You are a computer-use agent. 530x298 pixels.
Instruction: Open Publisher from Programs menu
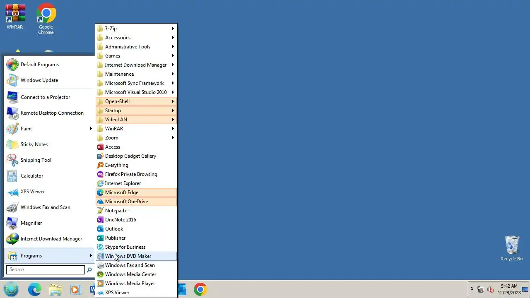click(136, 238)
